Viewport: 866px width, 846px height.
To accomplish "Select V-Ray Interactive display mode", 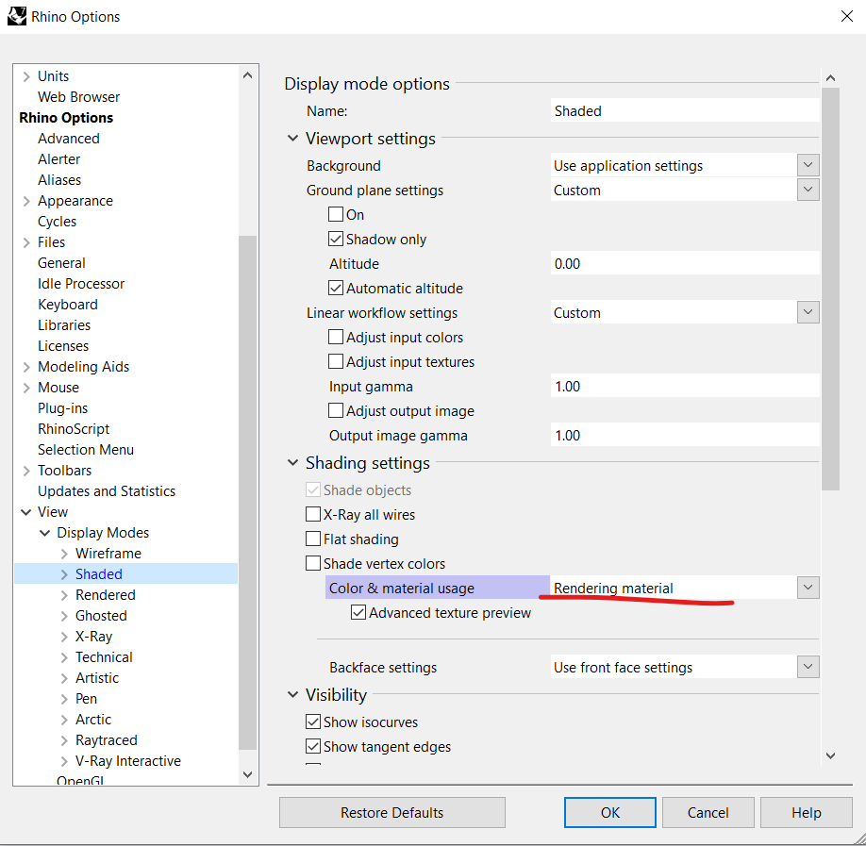I will (x=128, y=761).
